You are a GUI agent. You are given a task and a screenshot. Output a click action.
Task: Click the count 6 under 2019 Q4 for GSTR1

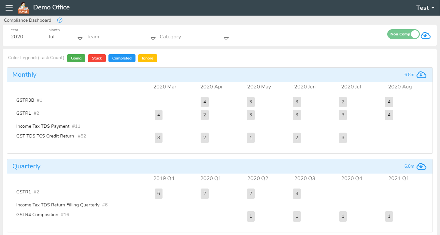click(159, 193)
